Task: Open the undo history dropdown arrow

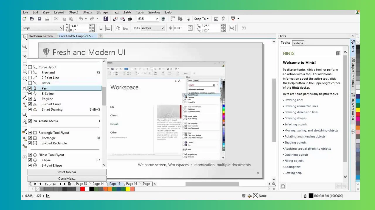Action: pos(86,19)
